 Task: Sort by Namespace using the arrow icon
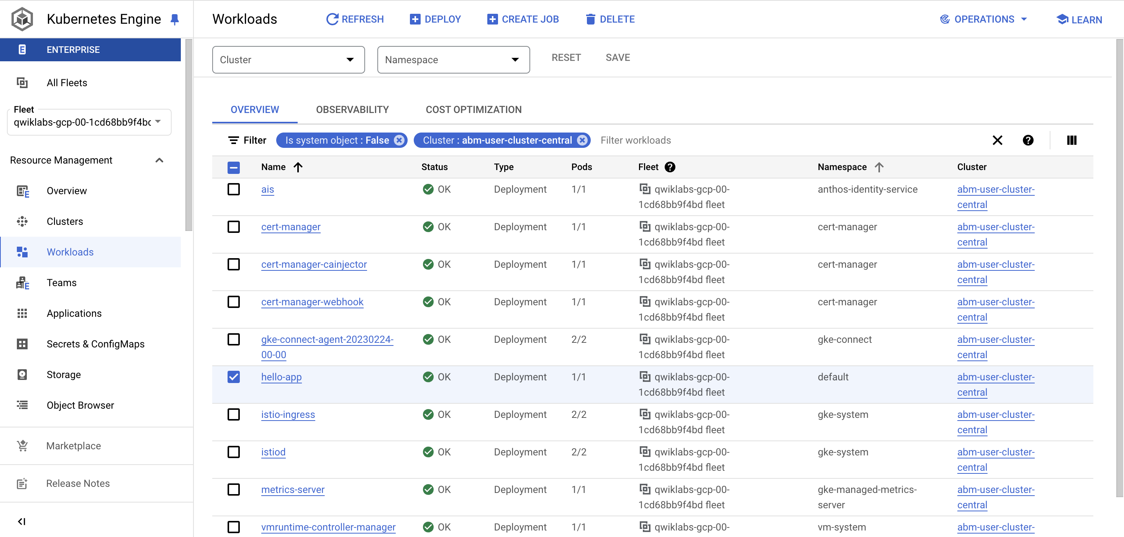[x=879, y=167]
